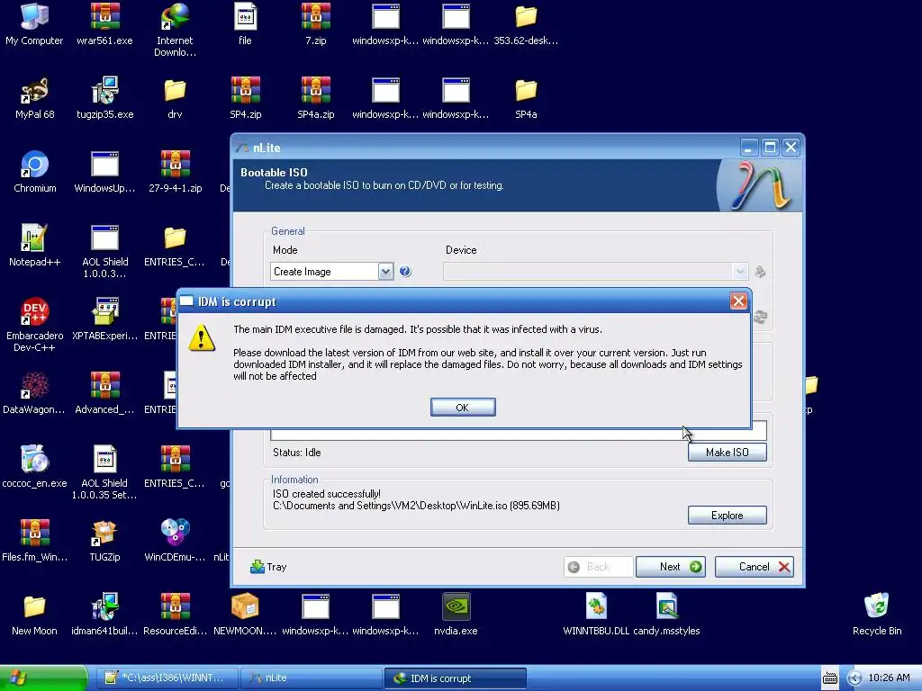922x691 pixels.
Task: Click the keyboard icon in system tray
Action: pos(829,678)
